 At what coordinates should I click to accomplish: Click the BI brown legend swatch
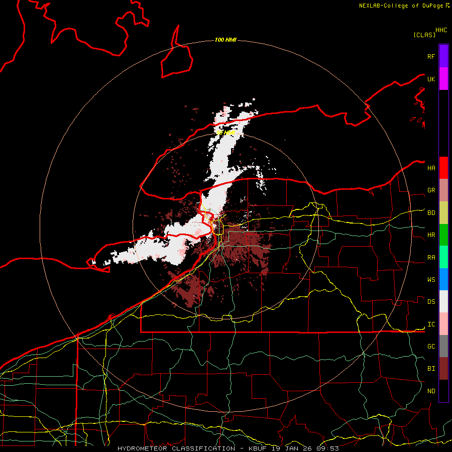(443, 369)
